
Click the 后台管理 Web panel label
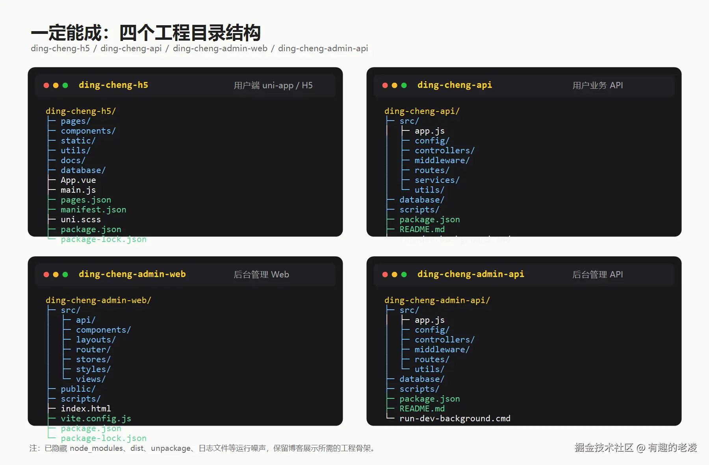pyautogui.click(x=262, y=275)
